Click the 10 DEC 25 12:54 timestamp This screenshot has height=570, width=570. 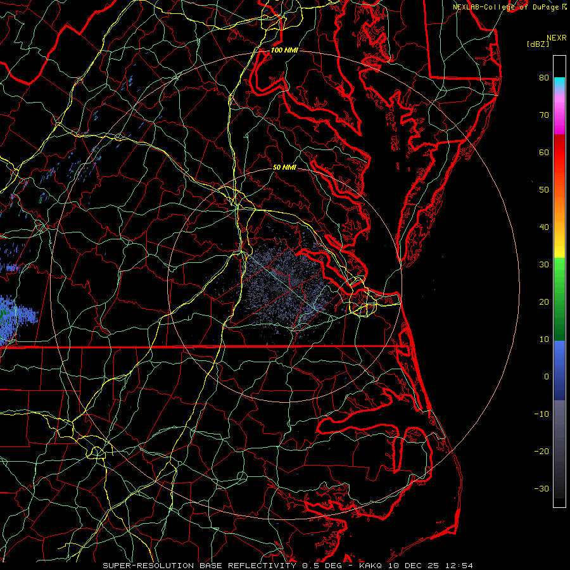(430, 566)
